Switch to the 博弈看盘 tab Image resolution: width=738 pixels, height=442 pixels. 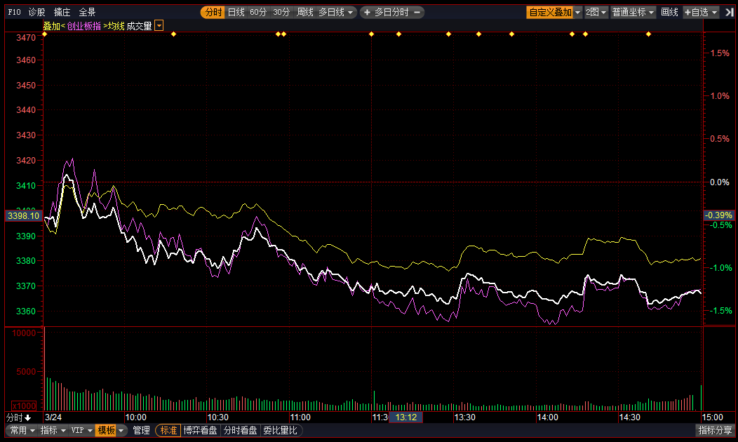201,430
